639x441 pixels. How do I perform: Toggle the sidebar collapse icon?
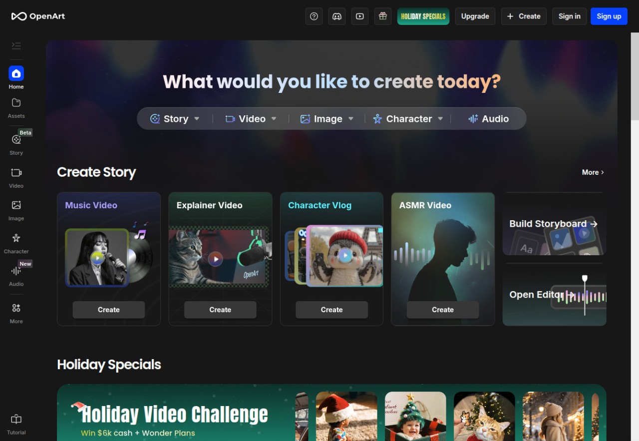coord(16,46)
